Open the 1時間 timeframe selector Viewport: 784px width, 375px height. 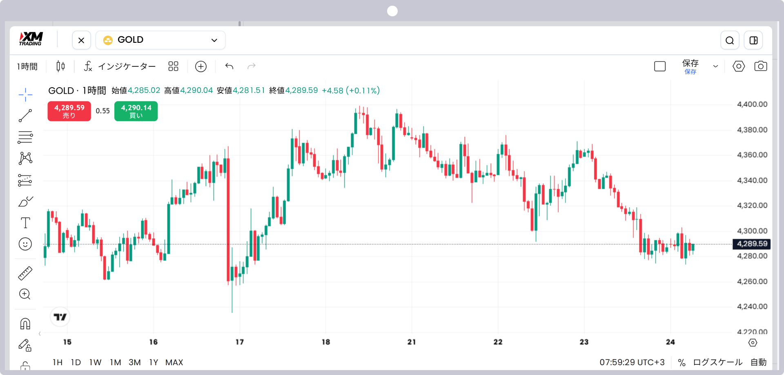click(27, 66)
